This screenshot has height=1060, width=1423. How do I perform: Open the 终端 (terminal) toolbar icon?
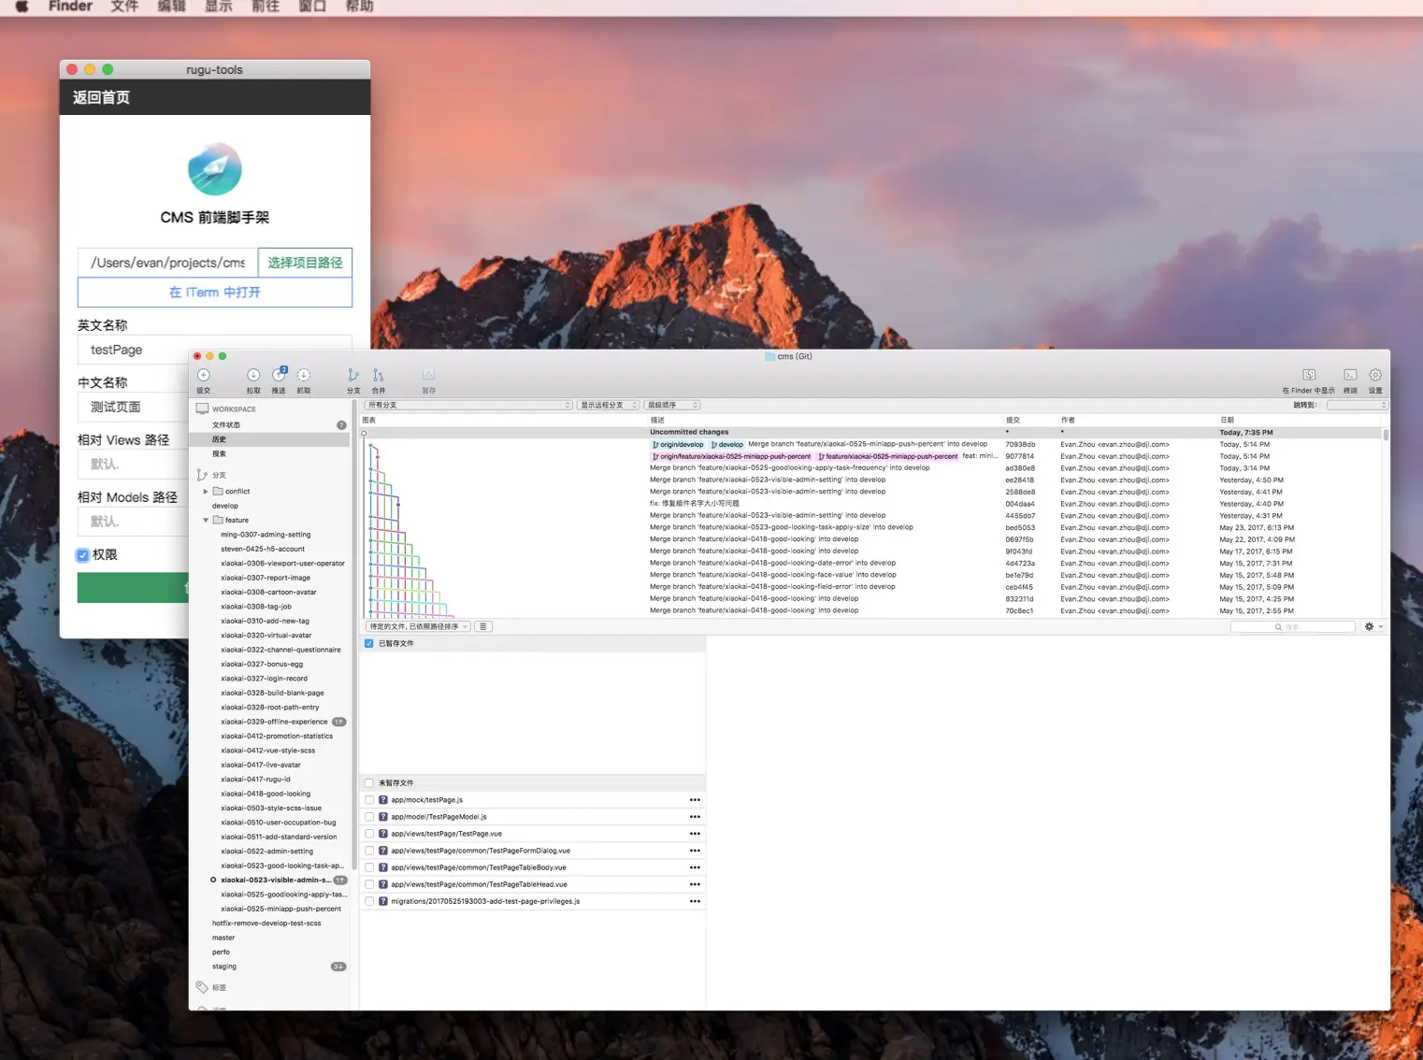[1350, 376]
